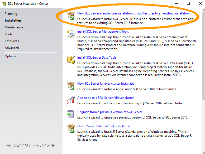Select the Installation section in sidebar
This screenshot has height=154, width=205.
(13, 20)
